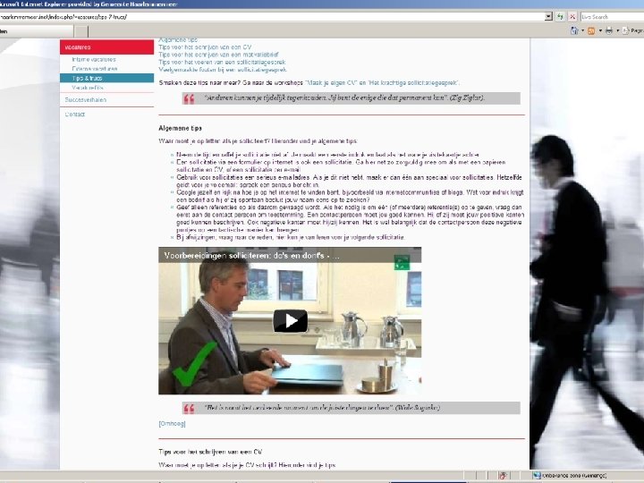Click heading 'Tips voor het schrijven van een CV'

pos(210,452)
